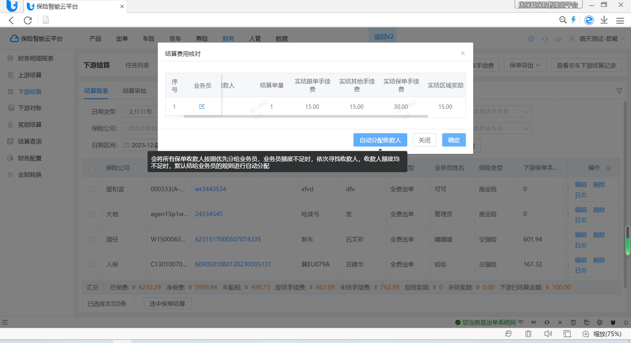Check the 人保 row checkbox
The image size is (631, 343).
coord(92,264)
